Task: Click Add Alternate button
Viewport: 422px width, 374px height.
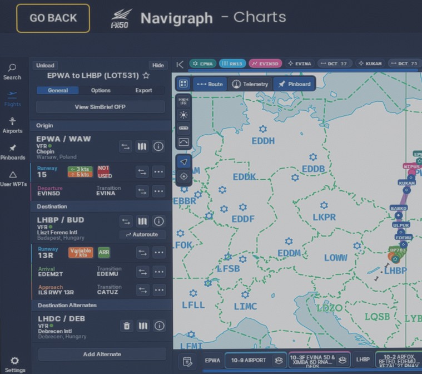Action: click(x=102, y=355)
